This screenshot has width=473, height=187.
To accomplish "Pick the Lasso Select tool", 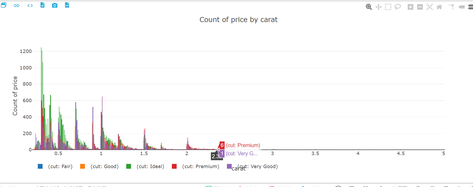I will 398,7.
